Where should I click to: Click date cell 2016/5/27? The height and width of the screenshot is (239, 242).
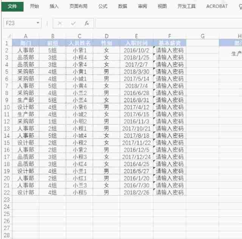tap(137, 171)
